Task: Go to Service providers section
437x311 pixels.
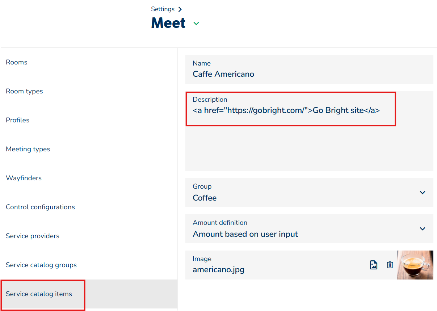Action: click(x=33, y=236)
